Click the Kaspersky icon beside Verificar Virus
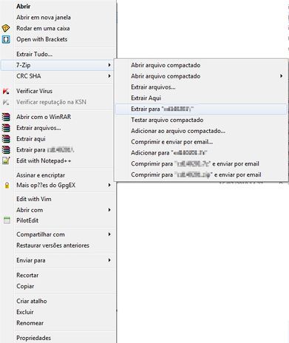 [6, 91]
